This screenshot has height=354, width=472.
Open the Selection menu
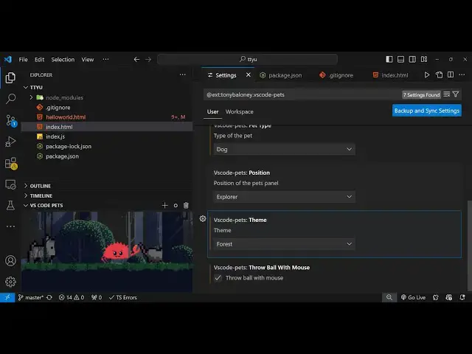click(63, 59)
